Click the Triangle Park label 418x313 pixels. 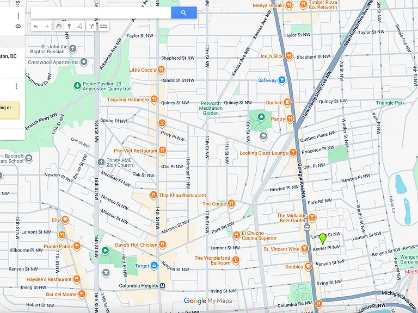pyautogui.click(x=390, y=103)
